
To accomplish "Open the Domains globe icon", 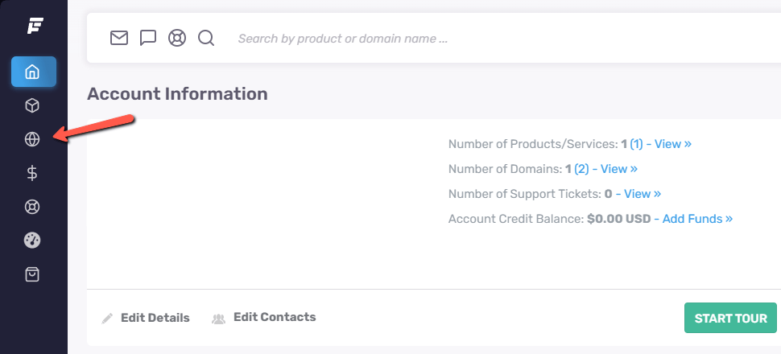I will click(32, 139).
